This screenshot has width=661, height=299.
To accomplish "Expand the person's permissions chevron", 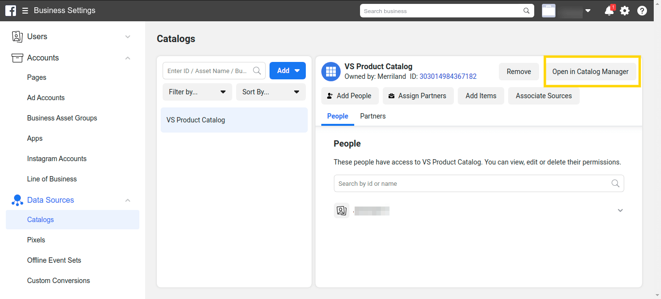I will [620, 210].
